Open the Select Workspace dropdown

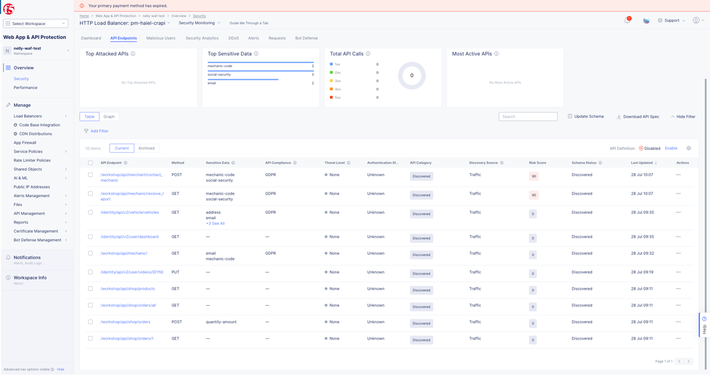pos(37,23)
